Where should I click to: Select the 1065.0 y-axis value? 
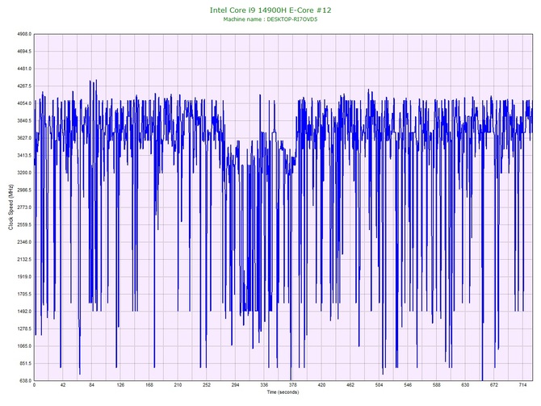[x=24, y=346]
